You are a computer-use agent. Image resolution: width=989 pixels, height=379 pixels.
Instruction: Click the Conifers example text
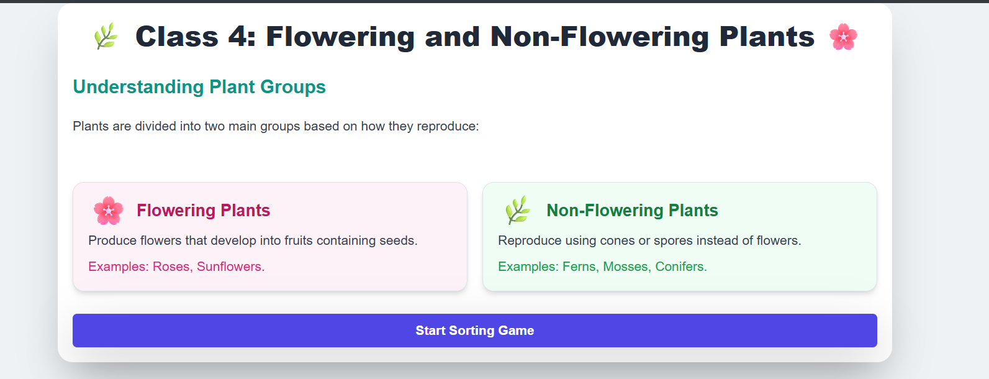[x=681, y=267]
